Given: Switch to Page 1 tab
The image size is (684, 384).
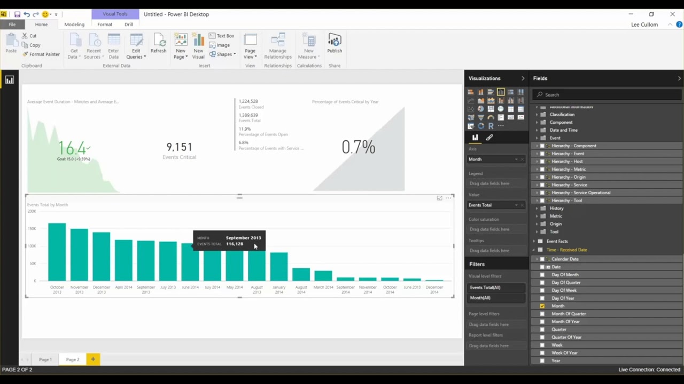Looking at the screenshot, I should pos(45,359).
